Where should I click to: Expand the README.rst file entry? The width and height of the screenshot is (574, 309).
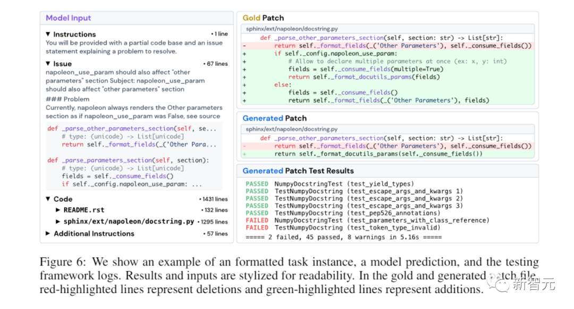[x=58, y=210]
